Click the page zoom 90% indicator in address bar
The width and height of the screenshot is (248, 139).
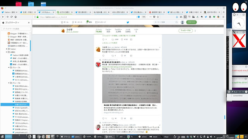144,17
